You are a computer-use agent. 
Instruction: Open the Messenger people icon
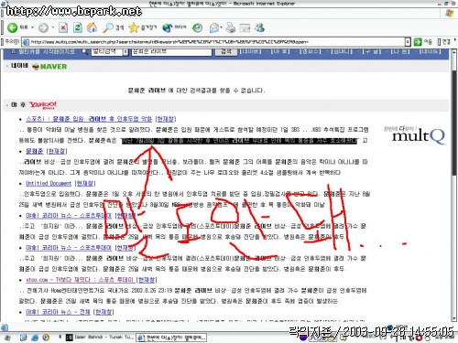click(x=260, y=27)
